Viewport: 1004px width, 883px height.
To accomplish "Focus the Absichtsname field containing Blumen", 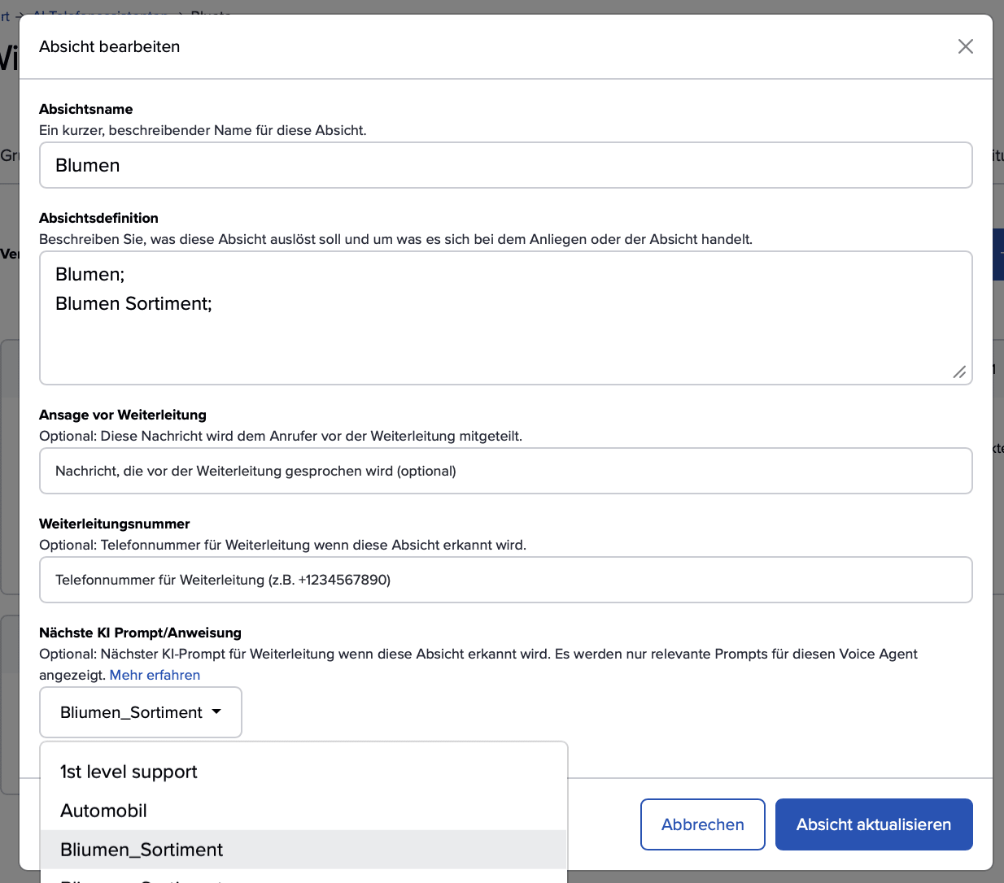I will 505,165.
